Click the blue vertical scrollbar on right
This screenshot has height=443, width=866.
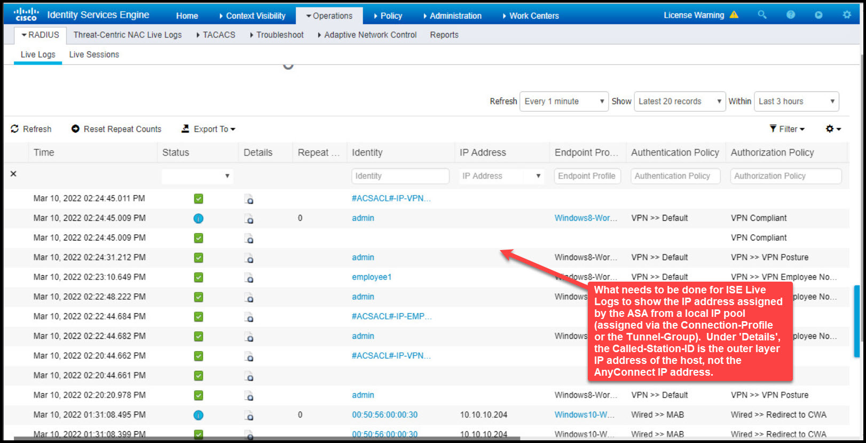[x=857, y=321]
